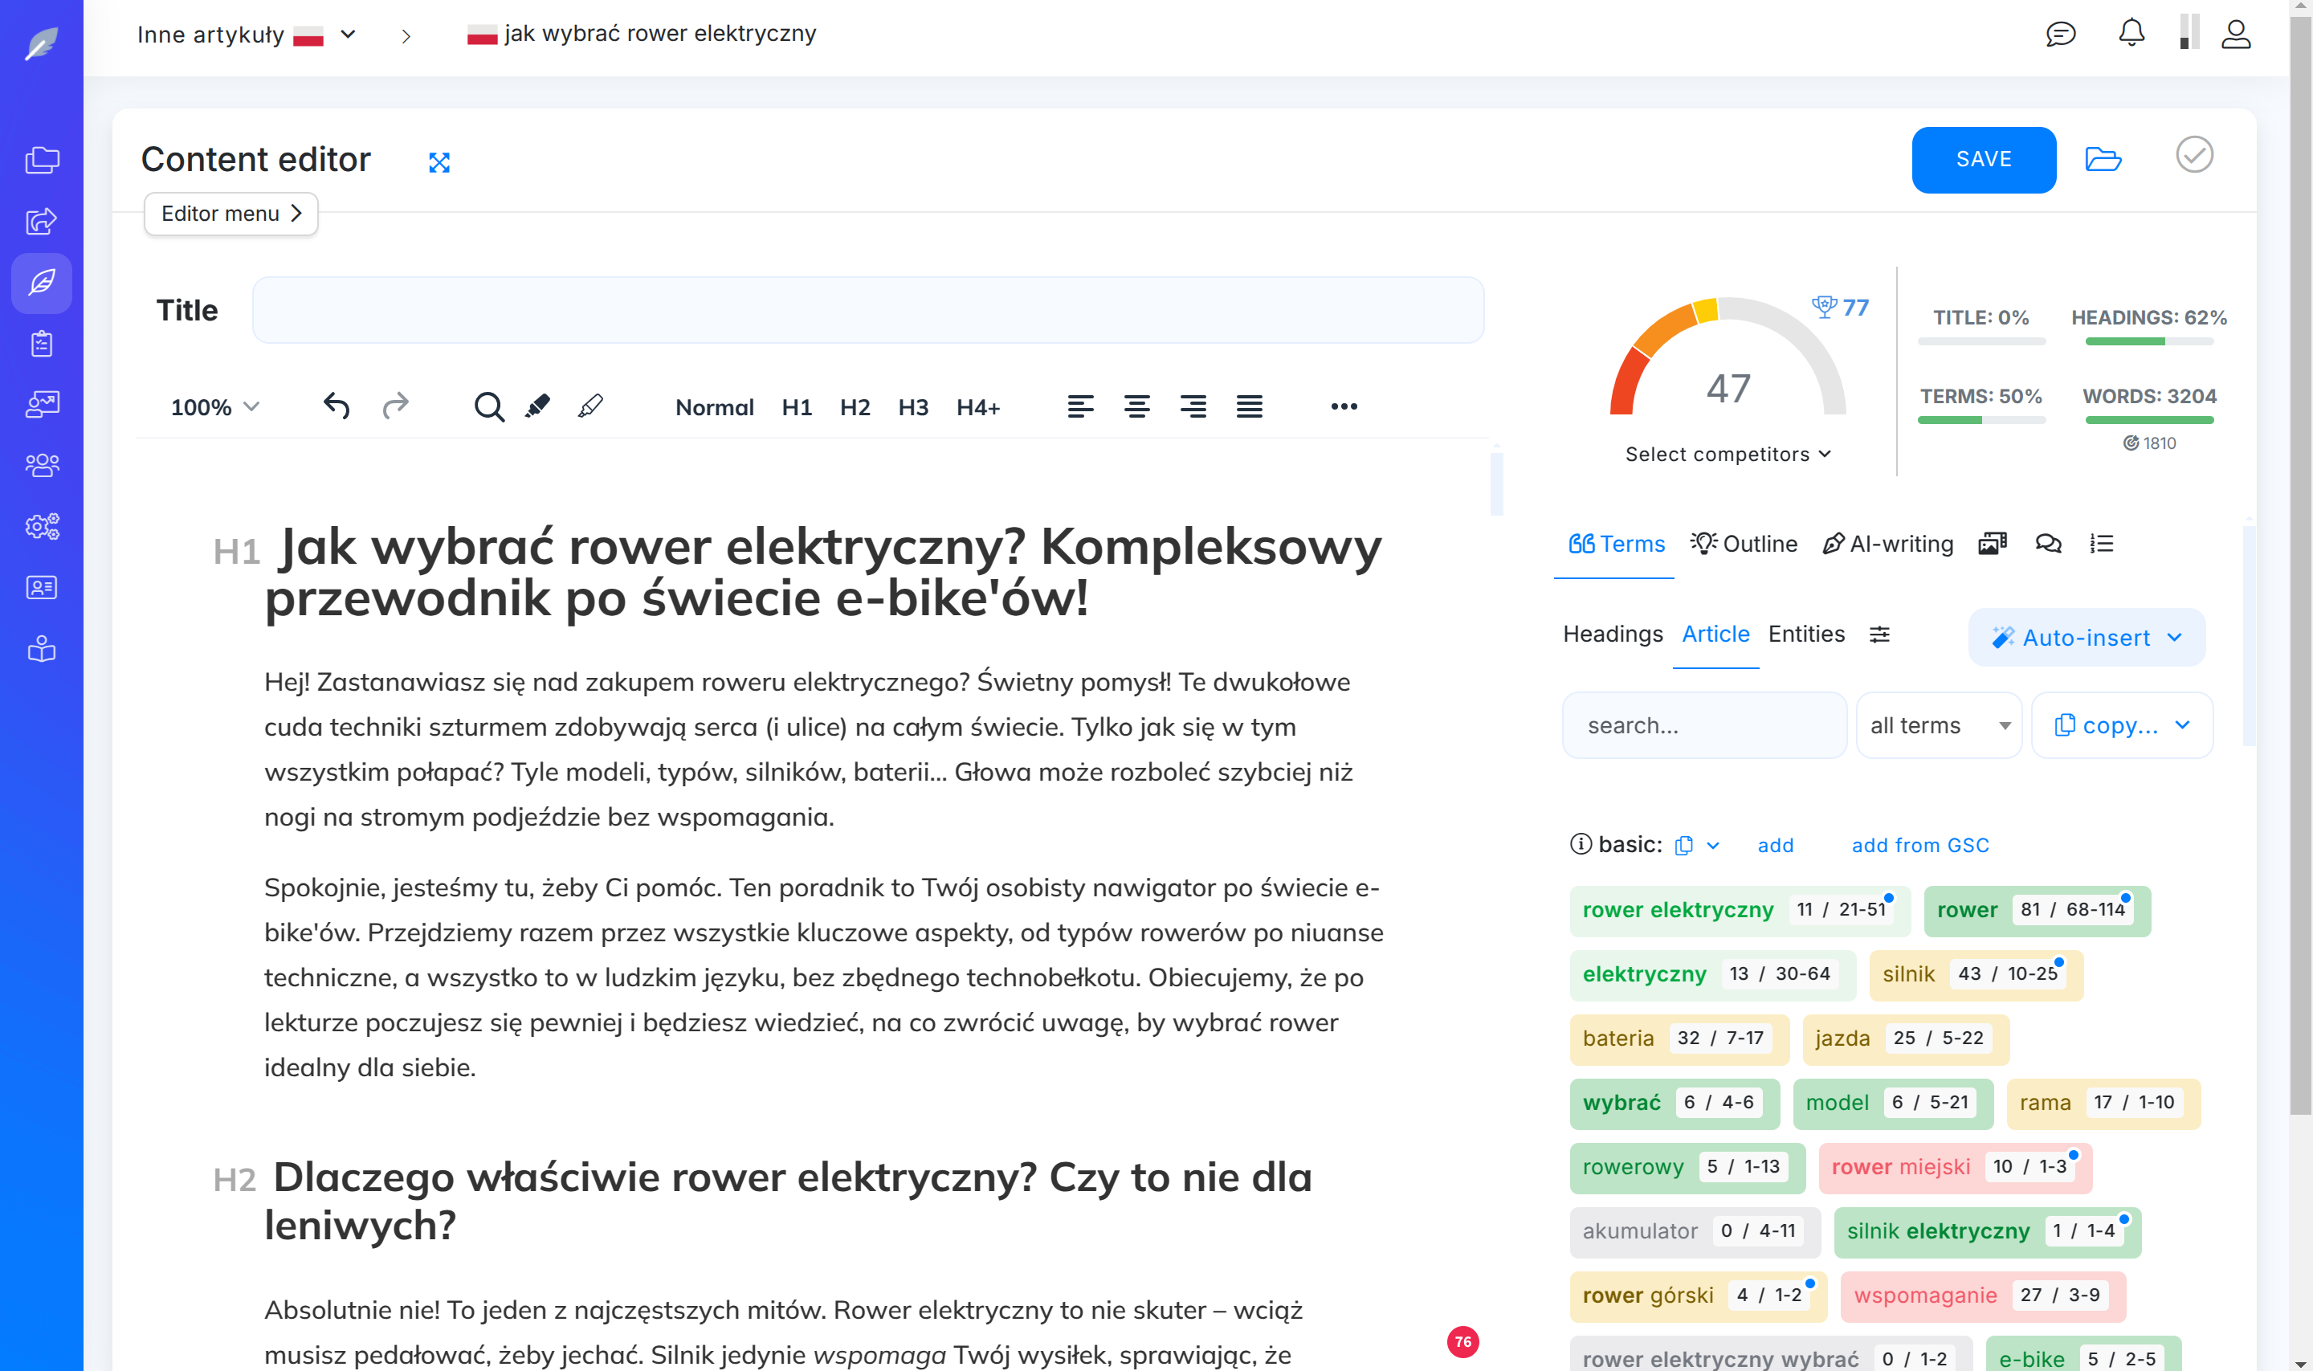Apply H2 heading style

855,407
